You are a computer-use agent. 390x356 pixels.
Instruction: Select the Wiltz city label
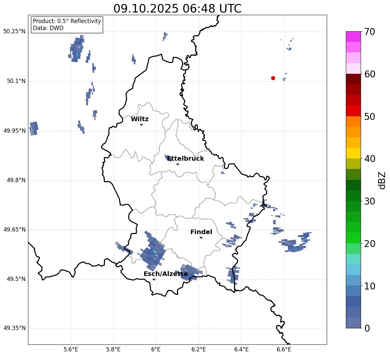[140, 119]
